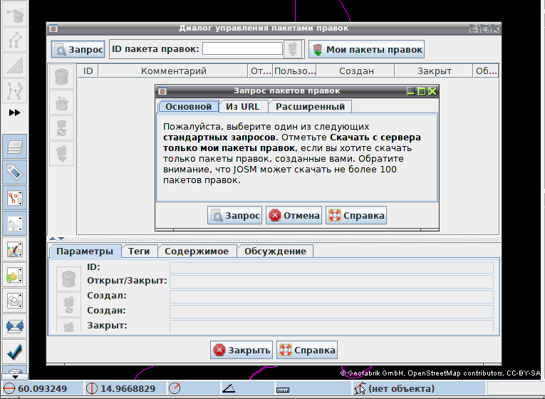Open more side panel toggles arrow
Image resolution: width=545 pixels, height=399 pixels.
coord(14,377)
